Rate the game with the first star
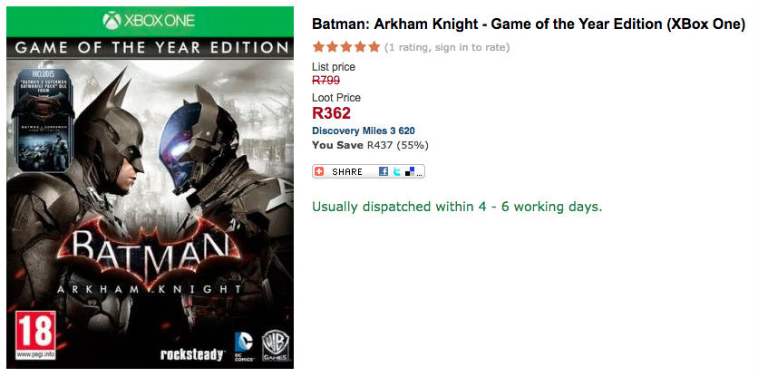The height and width of the screenshot is (377, 758). coord(317,46)
